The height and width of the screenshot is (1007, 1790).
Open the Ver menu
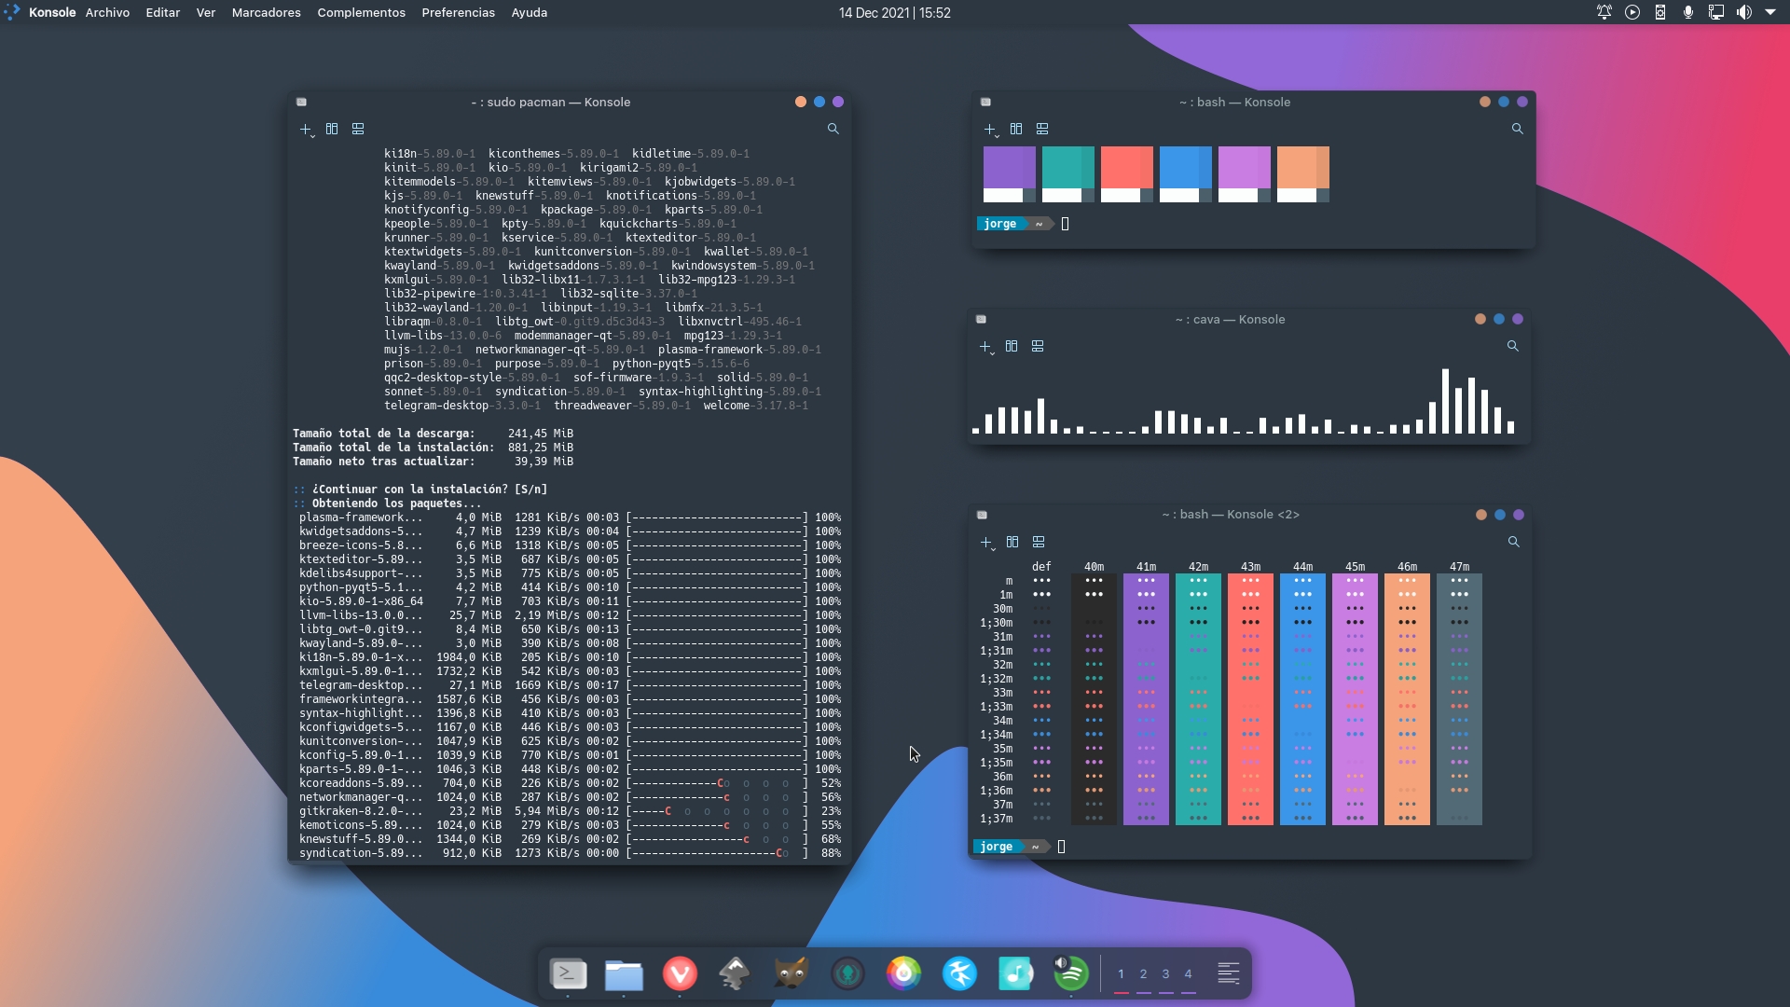tap(206, 13)
